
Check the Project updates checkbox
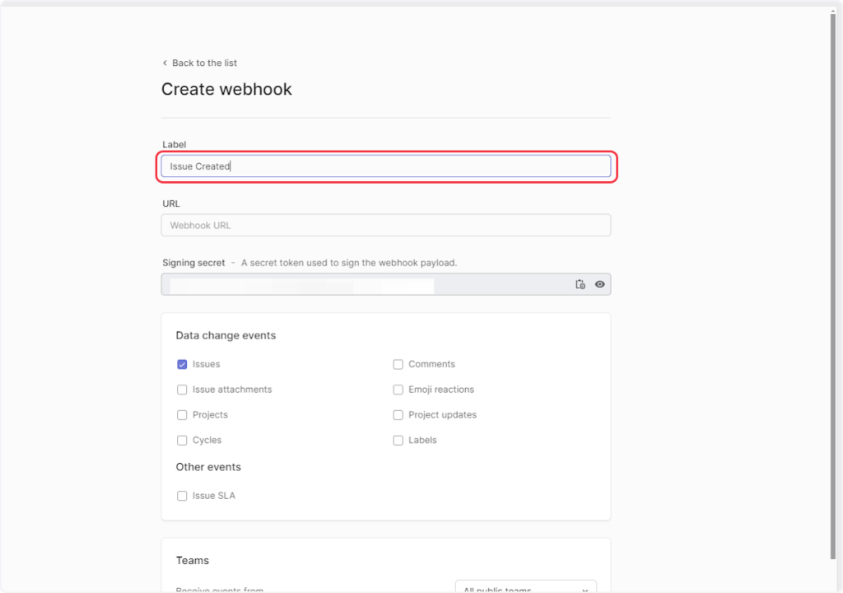(398, 415)
